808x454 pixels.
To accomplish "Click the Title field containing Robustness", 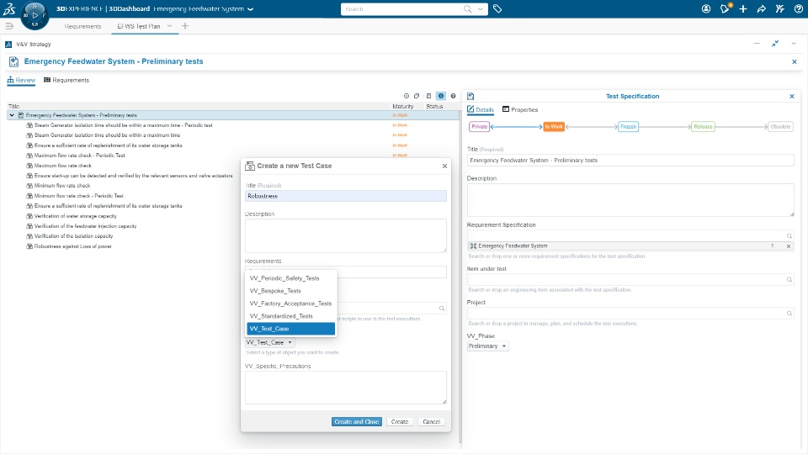I will click(x=346, y=196).
